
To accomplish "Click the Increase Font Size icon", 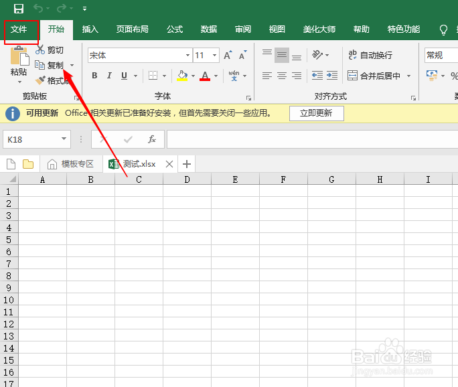I will pyautogui.click(x=228, y=55).
